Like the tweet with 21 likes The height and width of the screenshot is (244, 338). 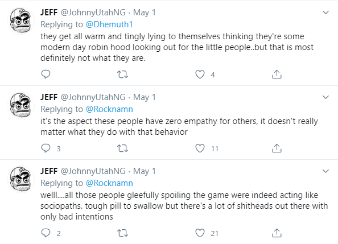pyautogui.click(x=207, y=233)
